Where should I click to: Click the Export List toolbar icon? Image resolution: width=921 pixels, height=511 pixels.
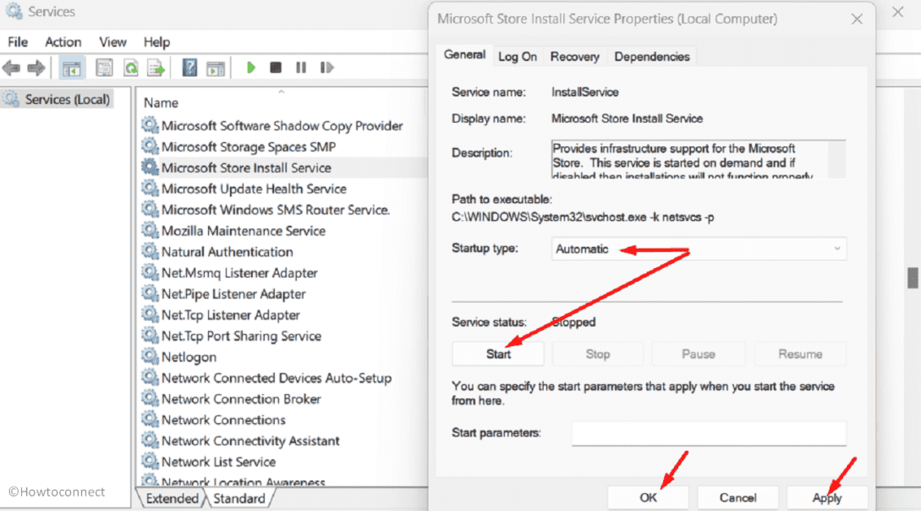(x=156, y=69)
